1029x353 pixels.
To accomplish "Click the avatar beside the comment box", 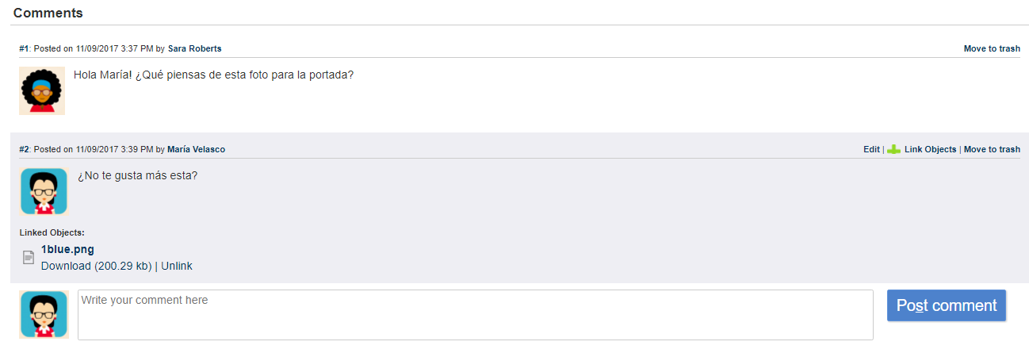I will pyautogui.click(x=44, y=314).
